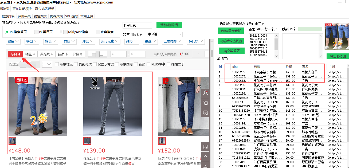This screenshot has width=349, height=168.
Task: Sort results by 销量
Action: pyautogui.click(x=30, y=54)
